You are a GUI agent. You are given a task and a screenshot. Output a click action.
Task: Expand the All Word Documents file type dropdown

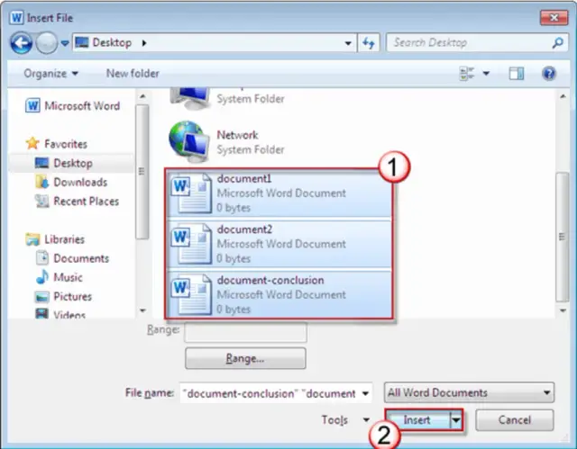(x=469, y=393)
